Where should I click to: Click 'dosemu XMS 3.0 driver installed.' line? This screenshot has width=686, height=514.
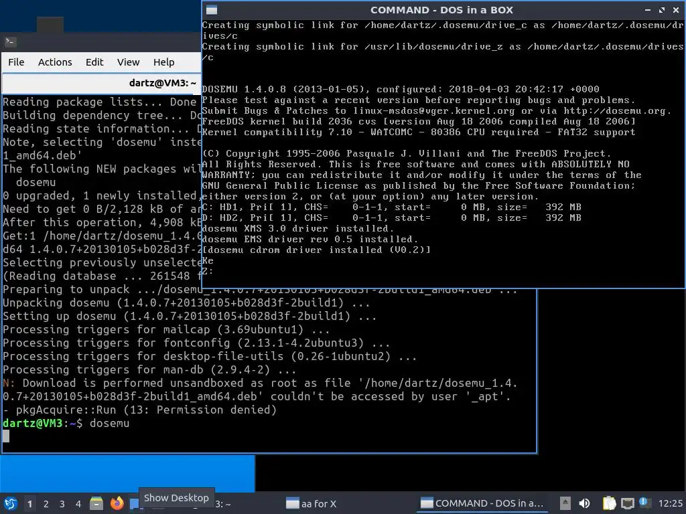[298, 229]
